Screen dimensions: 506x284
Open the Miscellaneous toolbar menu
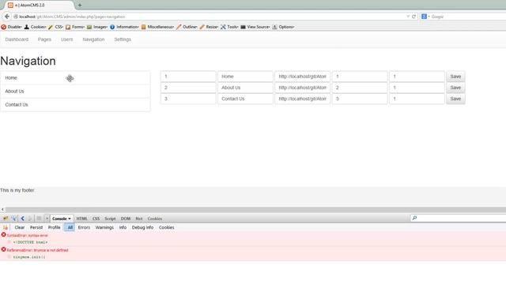point(158,27)
